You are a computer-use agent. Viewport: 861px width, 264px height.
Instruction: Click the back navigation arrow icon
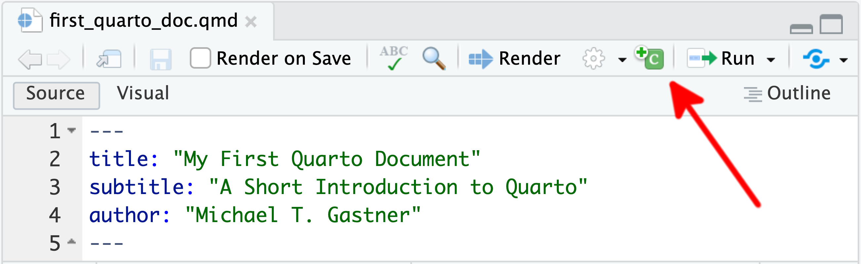(x=30, y=59)
